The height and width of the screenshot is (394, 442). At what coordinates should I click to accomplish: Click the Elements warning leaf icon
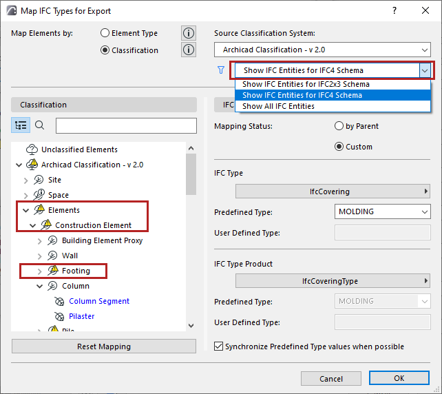tap(39, 209)
